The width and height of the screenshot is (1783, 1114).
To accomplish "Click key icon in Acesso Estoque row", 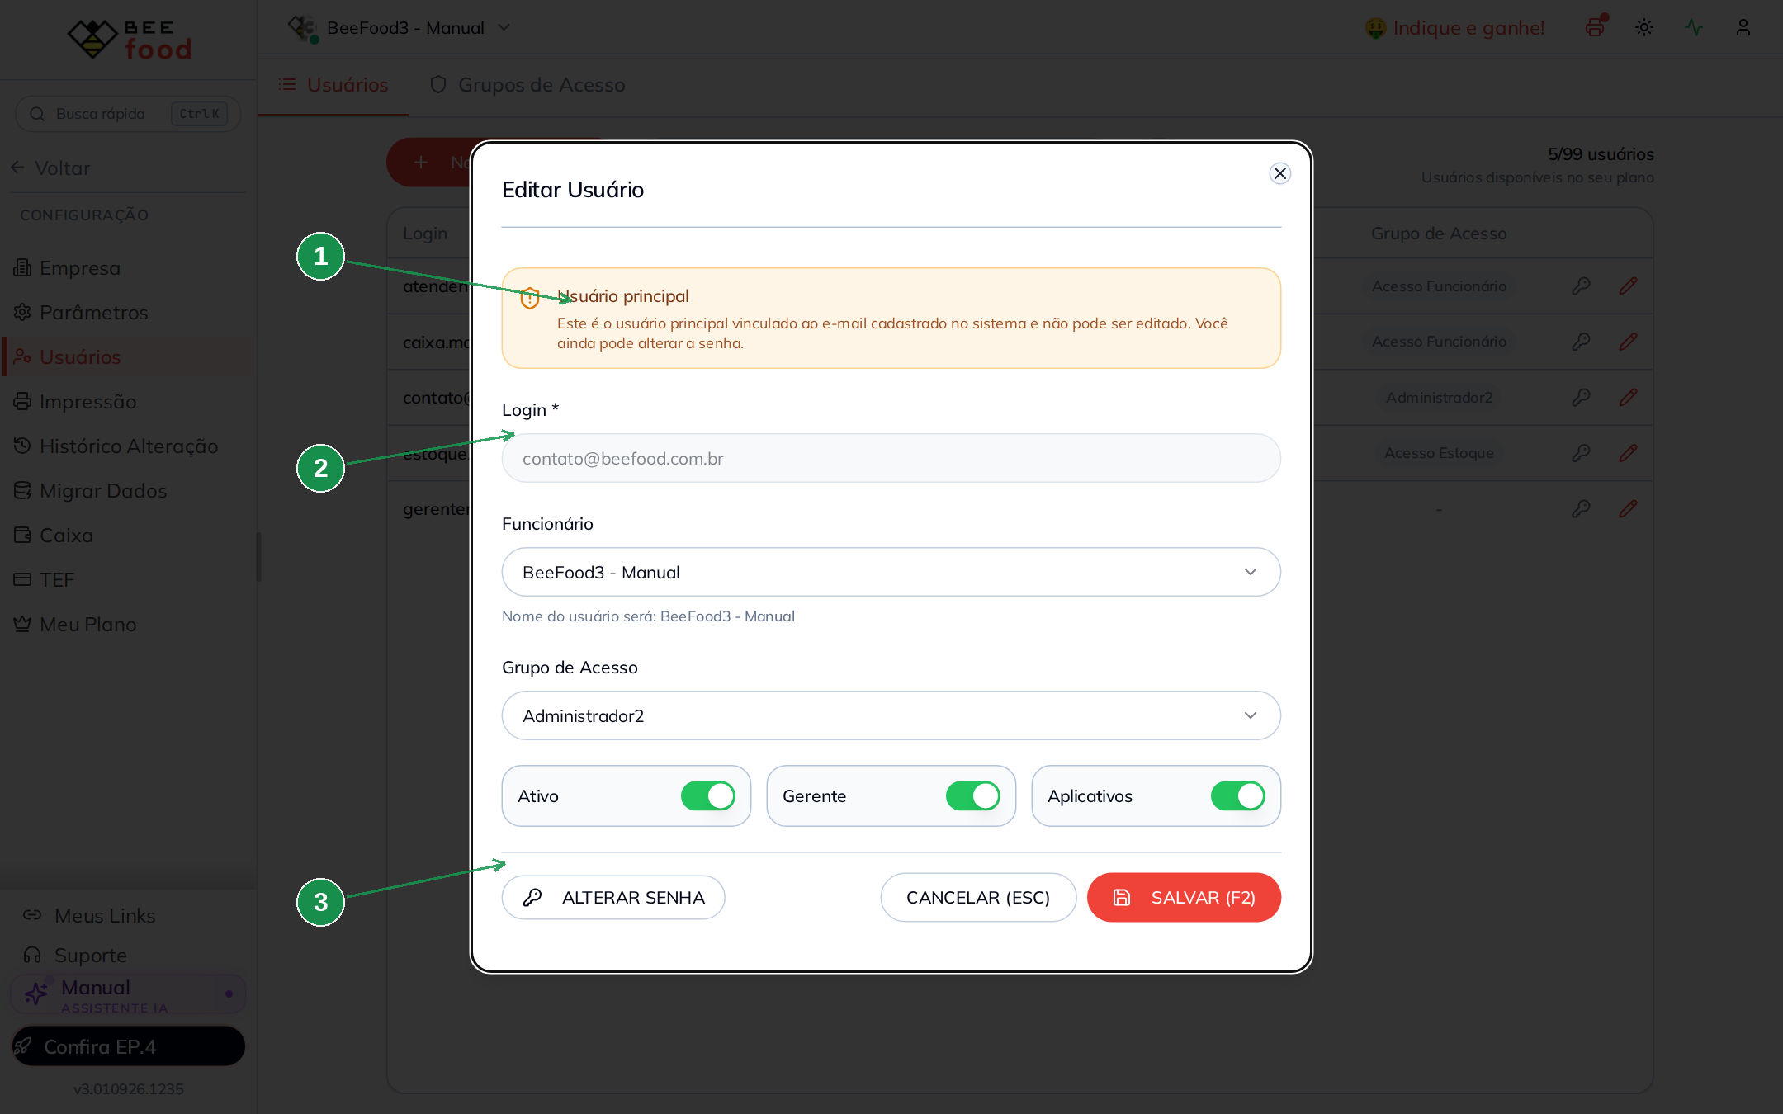I will [x=1581, y=453].
